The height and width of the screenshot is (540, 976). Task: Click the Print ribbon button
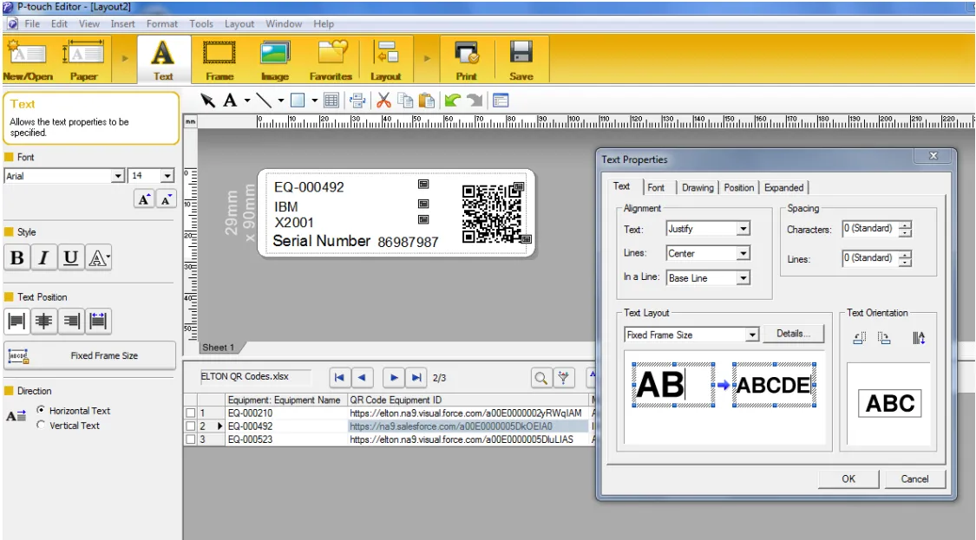coord(466,60)
